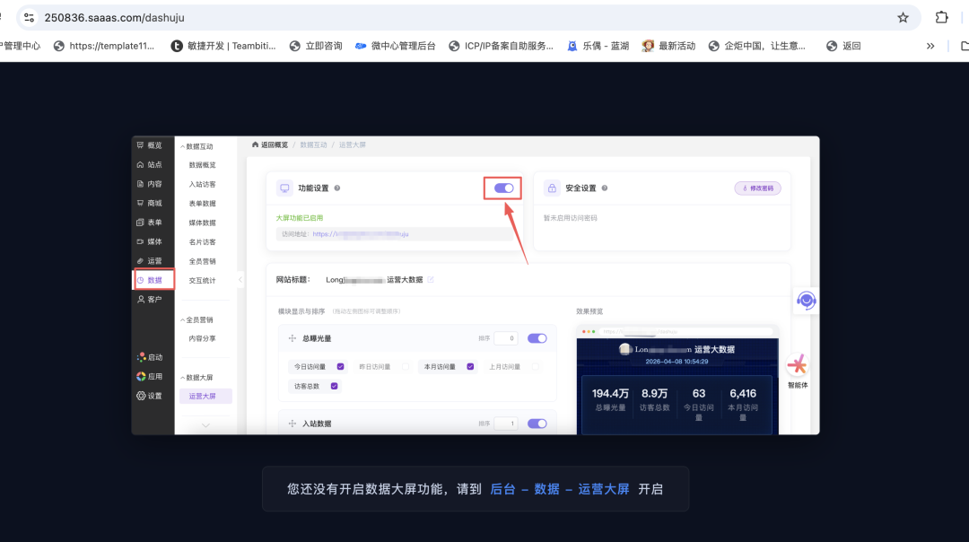
Task: Open the 媒体 sidebar section
Action: (149, 241)
